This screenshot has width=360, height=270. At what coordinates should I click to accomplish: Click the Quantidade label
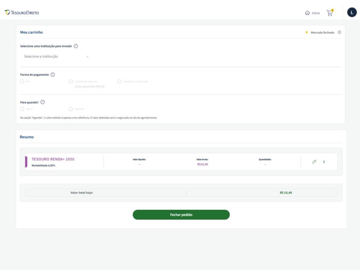(265, 159)
